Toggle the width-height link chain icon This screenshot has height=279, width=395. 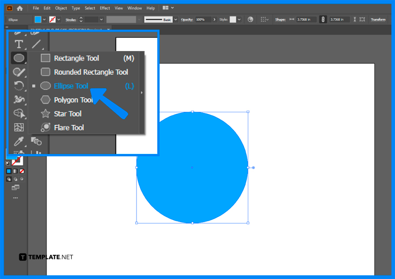point(323,19)
